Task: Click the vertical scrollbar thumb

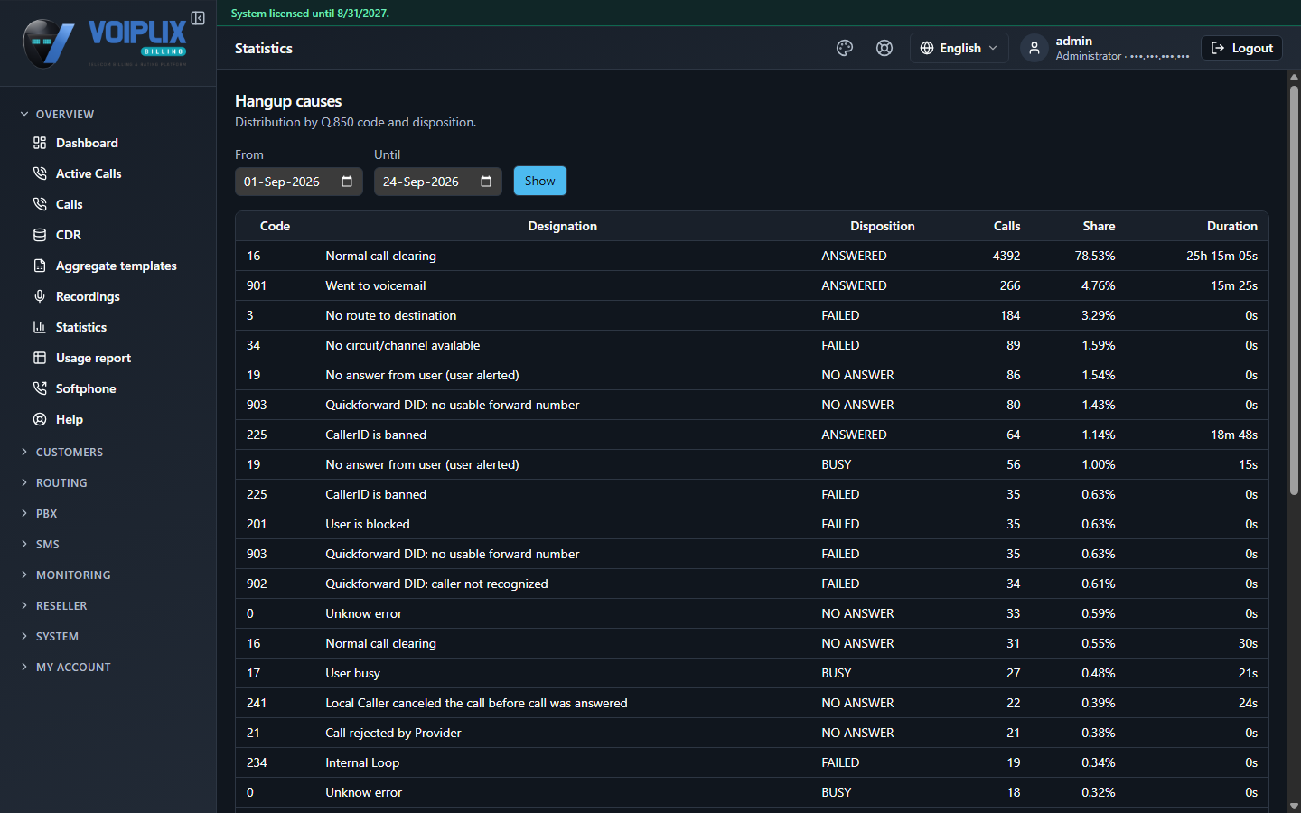Action: (x=1294, y=289)
